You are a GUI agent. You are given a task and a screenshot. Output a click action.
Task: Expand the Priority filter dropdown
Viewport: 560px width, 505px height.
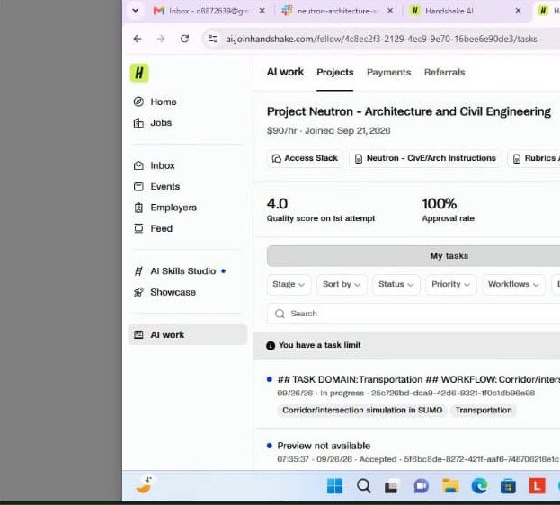tap(450, 284)
